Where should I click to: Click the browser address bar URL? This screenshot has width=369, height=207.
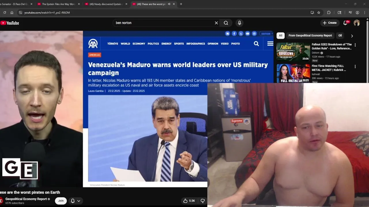[47, 13]
